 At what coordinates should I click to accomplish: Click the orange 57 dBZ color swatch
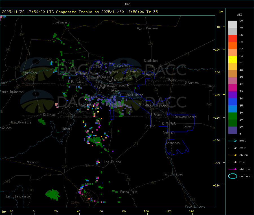point(233,45)
